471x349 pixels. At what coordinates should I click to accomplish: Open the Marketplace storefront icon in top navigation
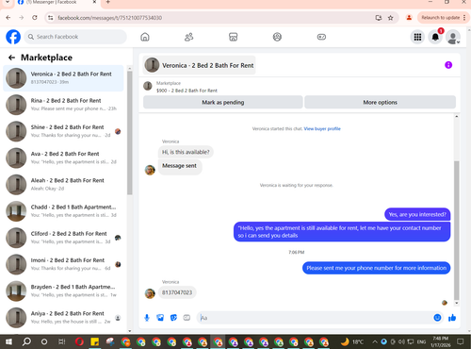point(233,37)
